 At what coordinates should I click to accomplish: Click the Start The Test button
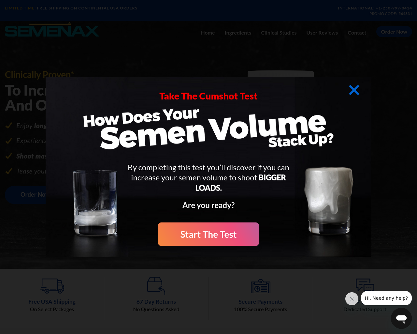click(208, 234)
